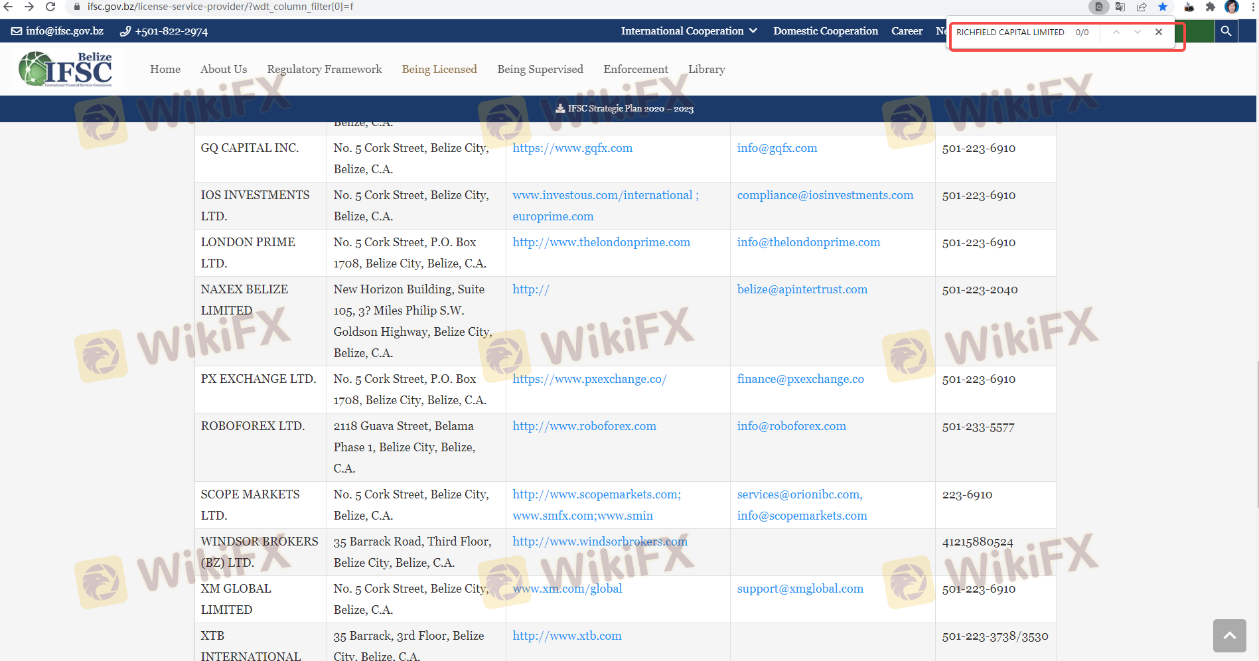Open the Career menu item
Screen dimensions: 1259x661
pyautogui.click(x=907, y=31)
